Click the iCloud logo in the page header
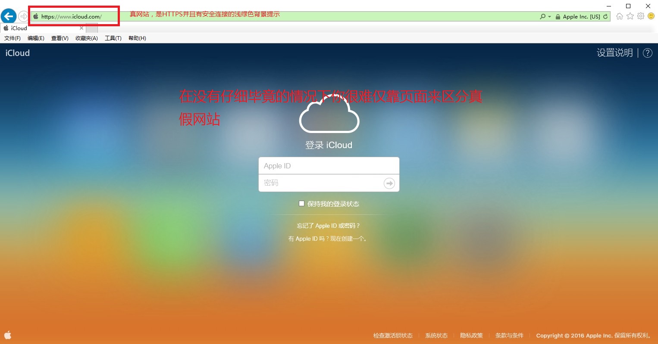The image size is (658, 344). tap(18, 53)
